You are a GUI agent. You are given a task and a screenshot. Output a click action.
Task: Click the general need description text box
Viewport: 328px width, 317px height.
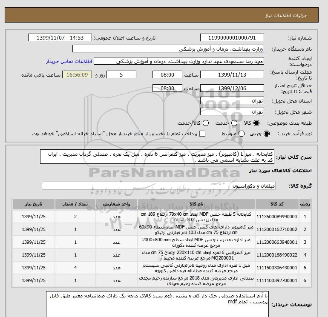point(157,157)
